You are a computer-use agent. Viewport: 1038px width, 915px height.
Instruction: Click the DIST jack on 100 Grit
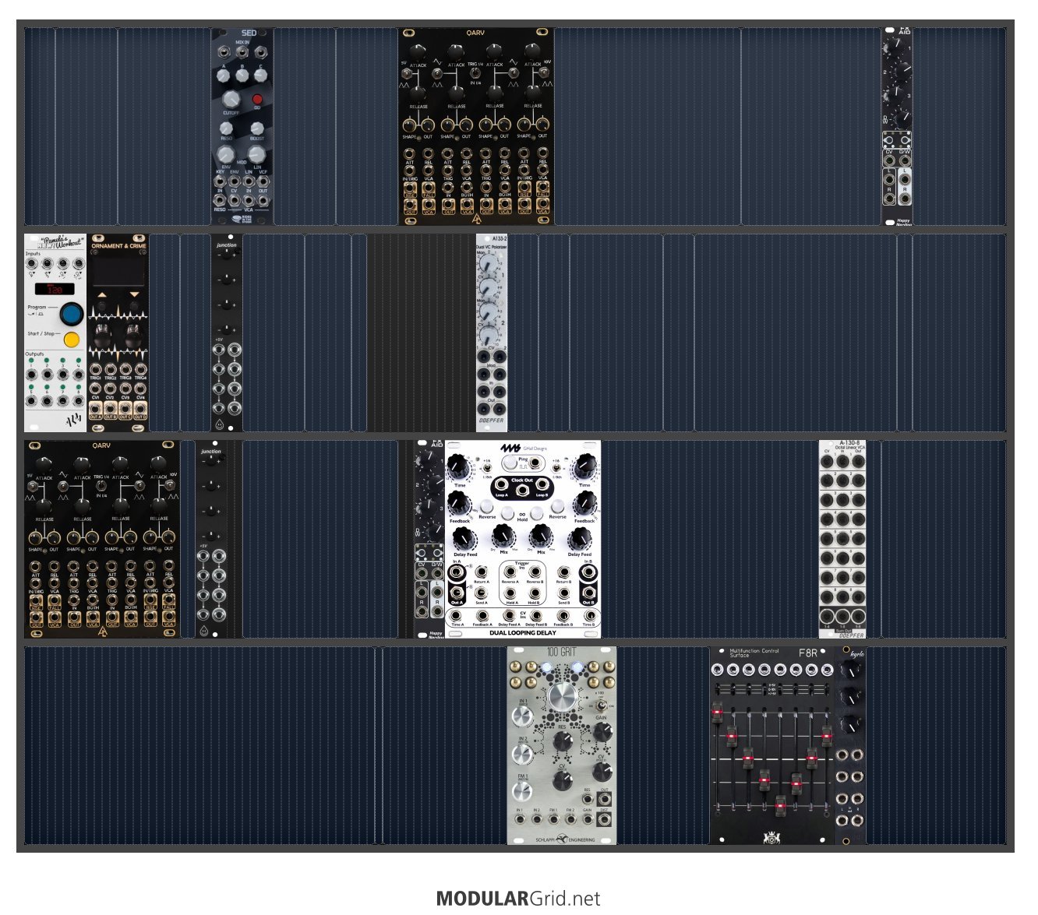pyautogui.click(x=605, y=819)
